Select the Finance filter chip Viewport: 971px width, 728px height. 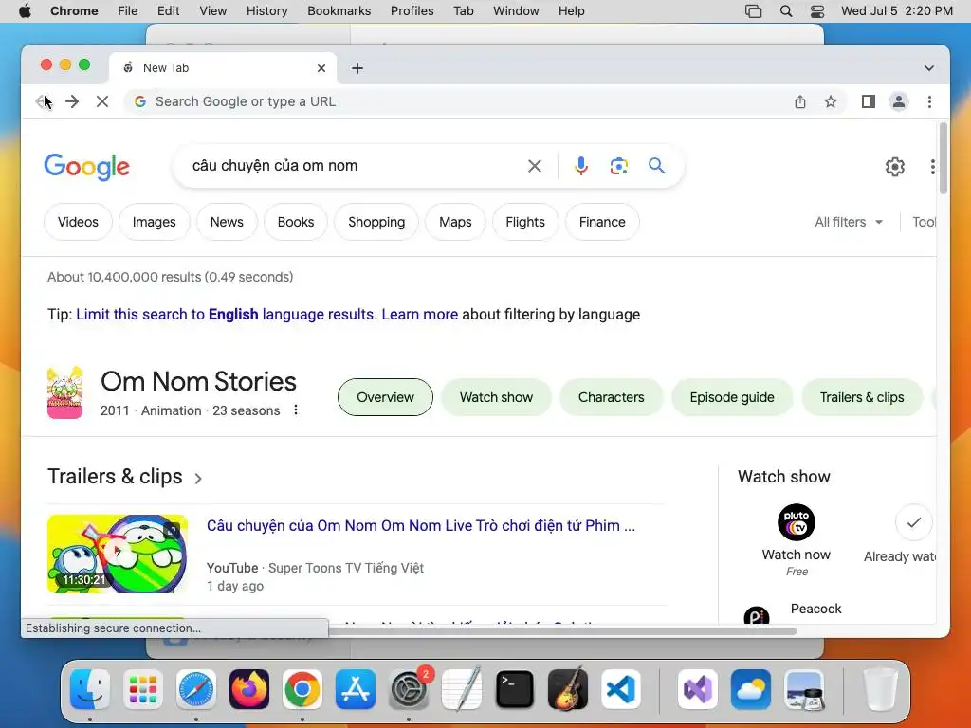pyautogui.click(x=602, y=222)
